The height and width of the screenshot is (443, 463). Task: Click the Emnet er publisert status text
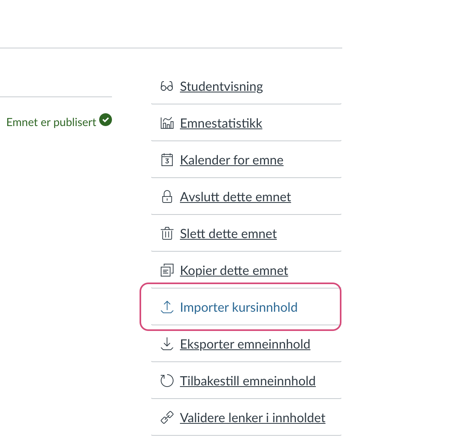click(51, 122)
